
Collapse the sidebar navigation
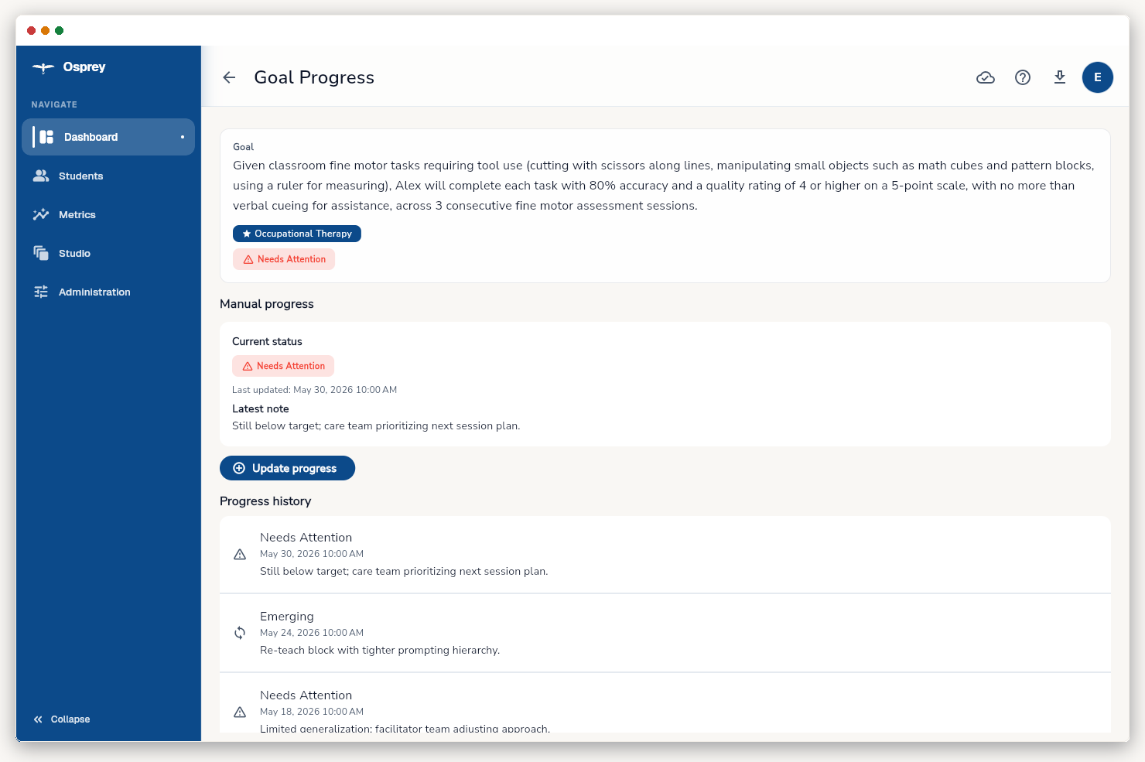click(62, 719)
